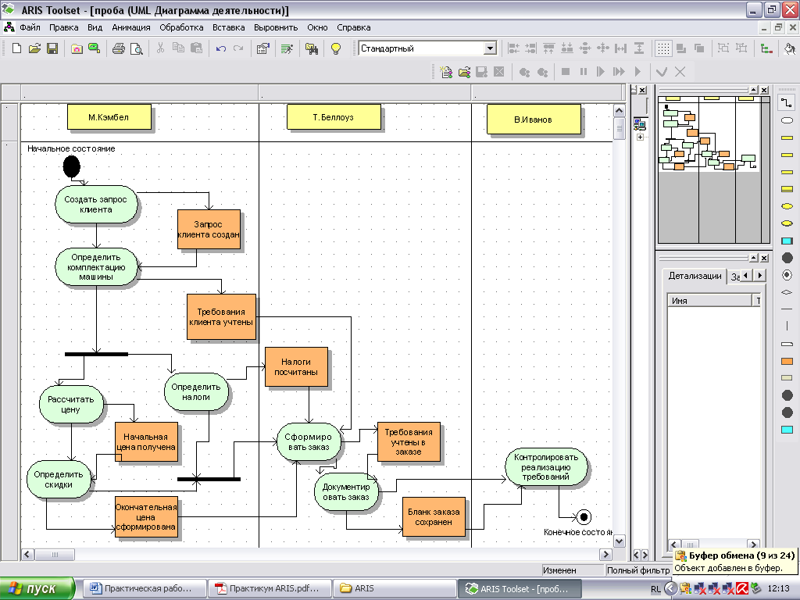Click the canvas horizontal scrollbar right arrow

(605, 554)
